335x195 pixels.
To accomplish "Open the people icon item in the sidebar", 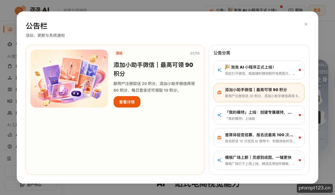I will [x=10, y=113].
